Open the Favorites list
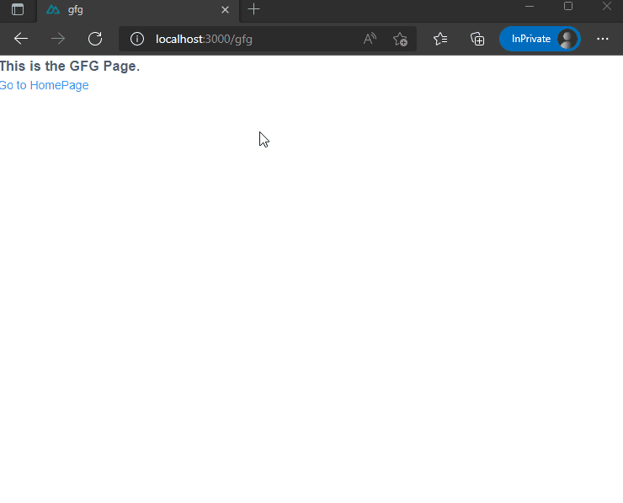The height and width of the screenshot is (503, 623). coord(440,39)
